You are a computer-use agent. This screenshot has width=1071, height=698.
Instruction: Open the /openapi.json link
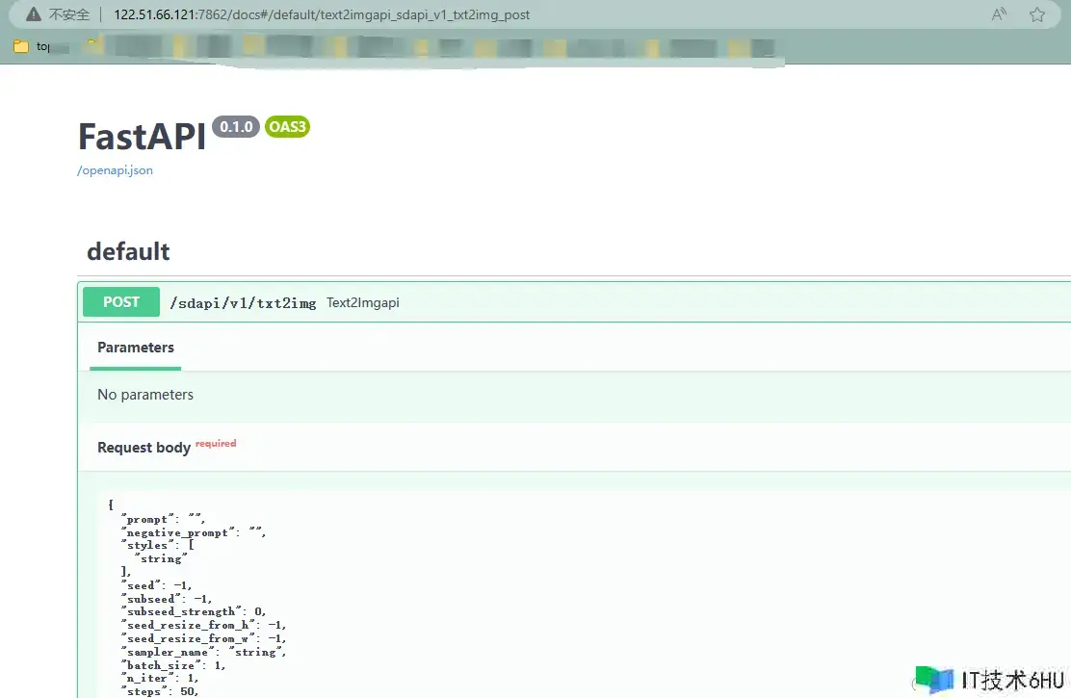[115, 170]
